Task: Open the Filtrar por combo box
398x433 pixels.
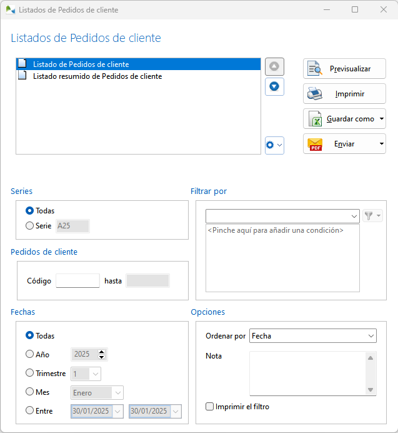Action: 282,216
